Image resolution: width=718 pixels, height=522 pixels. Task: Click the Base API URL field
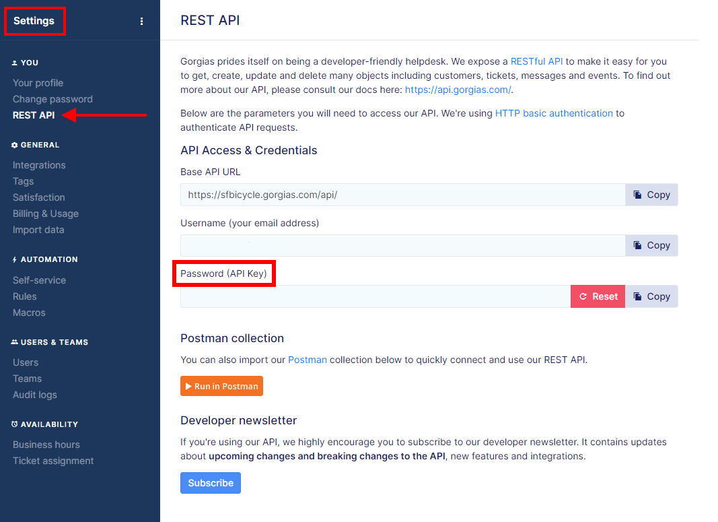coord(403,195)
